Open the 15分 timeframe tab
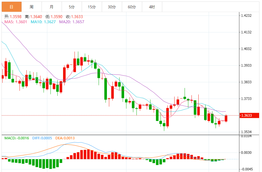Image resolution: width=262 pixels, height=172 pixels. [x=92, y=7]
